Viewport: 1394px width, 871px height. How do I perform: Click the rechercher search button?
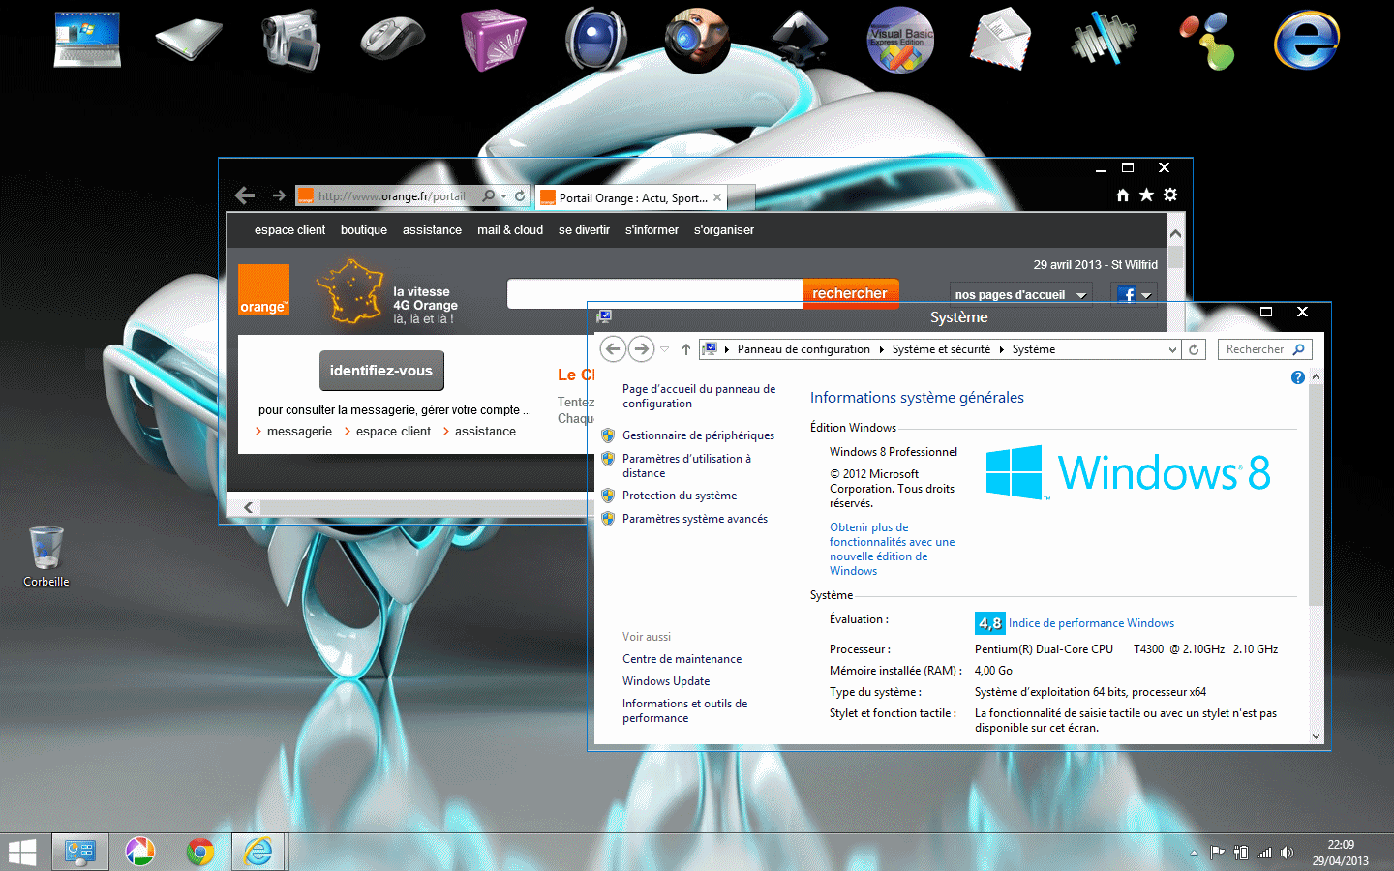pos(850,293)
